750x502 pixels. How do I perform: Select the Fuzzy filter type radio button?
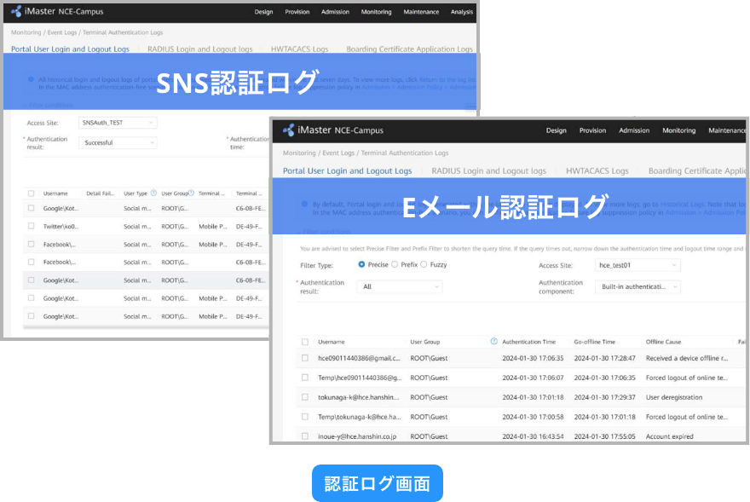(424, 264)
